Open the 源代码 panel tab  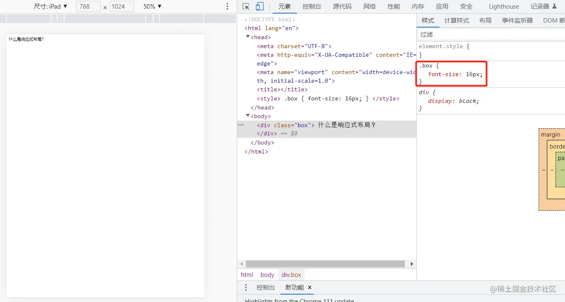(x=342, y=6)
